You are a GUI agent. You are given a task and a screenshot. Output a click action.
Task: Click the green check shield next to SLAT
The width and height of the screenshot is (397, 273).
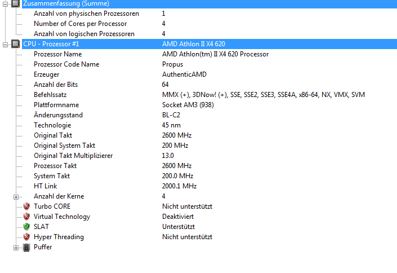(x=26, y=227)
